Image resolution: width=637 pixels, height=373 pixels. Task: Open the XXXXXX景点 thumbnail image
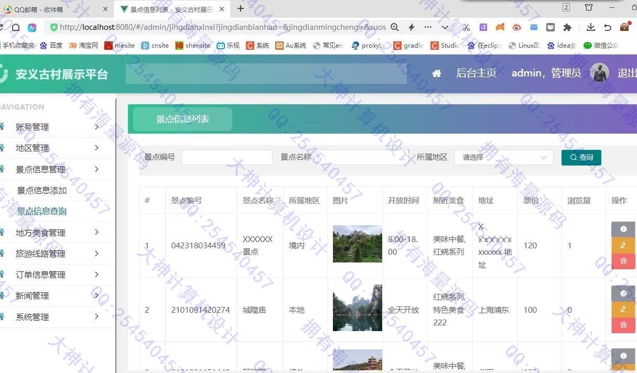point(357,244)
